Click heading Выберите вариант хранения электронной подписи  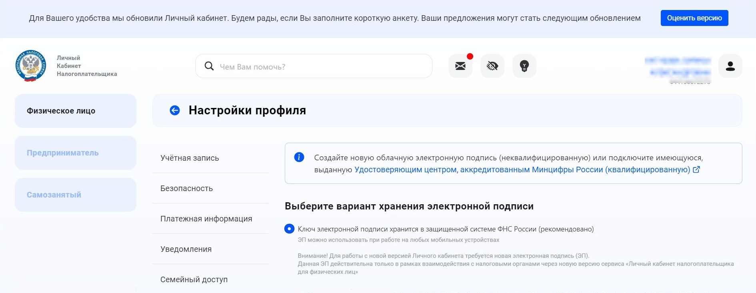409,206
